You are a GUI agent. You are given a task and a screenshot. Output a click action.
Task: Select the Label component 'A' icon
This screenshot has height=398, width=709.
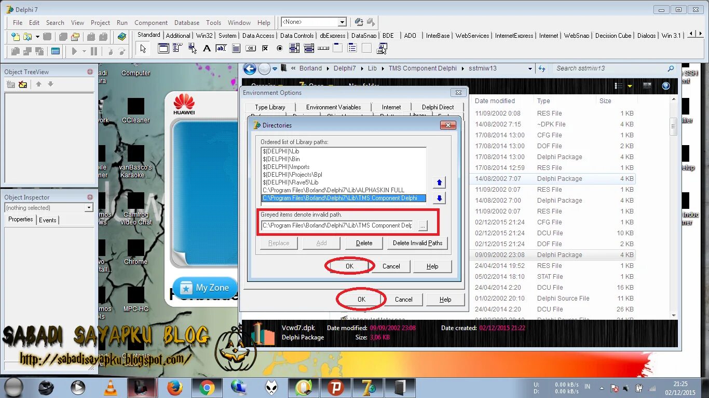pyautogui.click(x=207, y=48)
